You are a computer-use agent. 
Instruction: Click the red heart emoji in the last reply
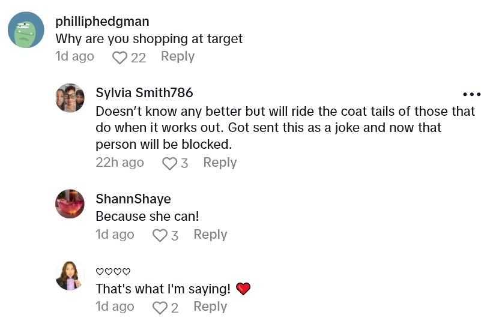pyautogui.click(x=243, y=289)
